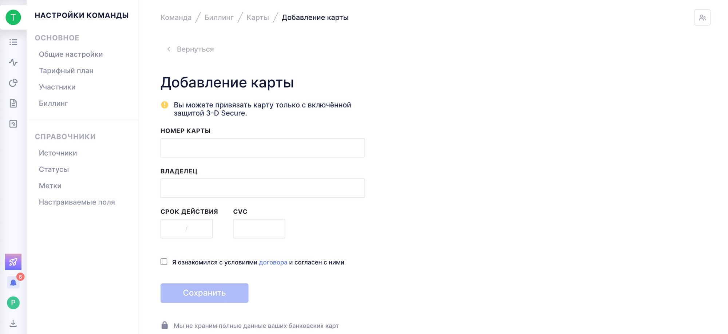
Task: Open the green P profile avatar
Action: click(13, 303)
